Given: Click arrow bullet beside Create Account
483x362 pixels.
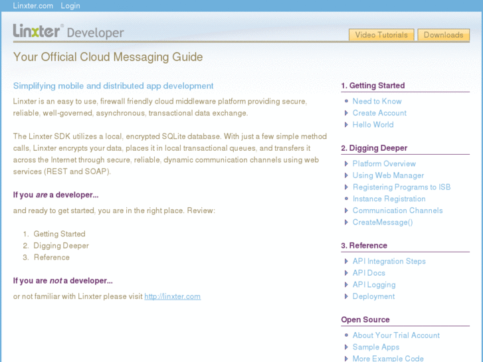Looking at the screenshot, I should (x=346, y=113).
